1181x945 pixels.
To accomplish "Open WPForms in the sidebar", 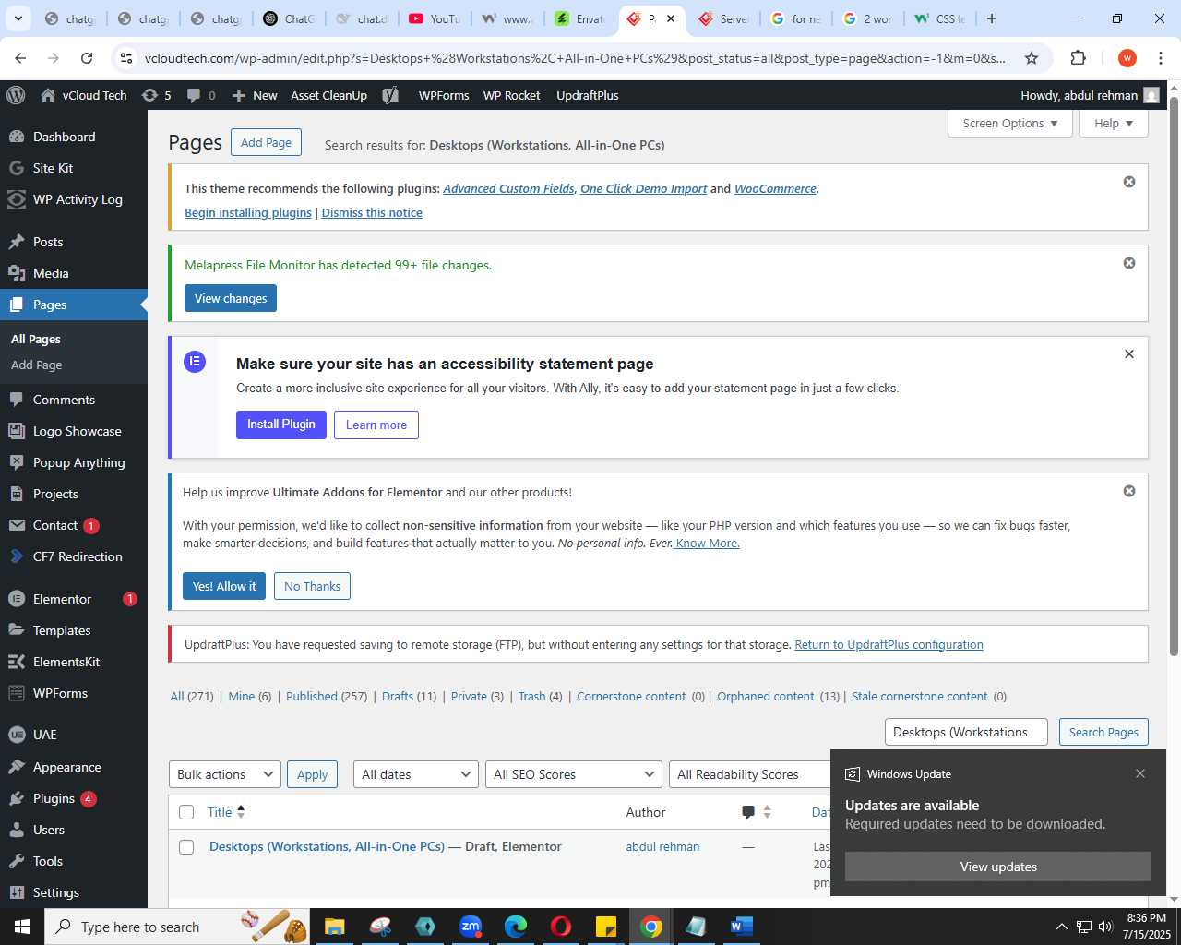I will [60, 693].
